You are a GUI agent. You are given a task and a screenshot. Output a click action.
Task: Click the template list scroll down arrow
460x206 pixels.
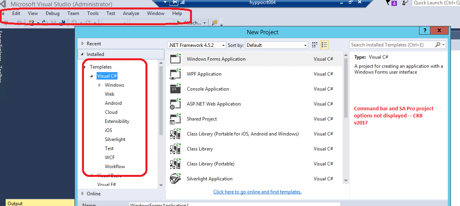tap(346, 181)
